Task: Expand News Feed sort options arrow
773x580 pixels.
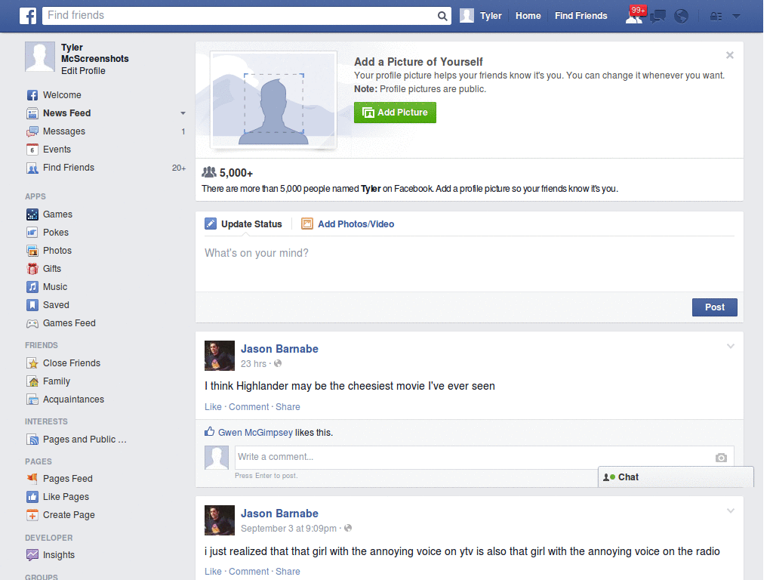Action: (183, 113)
